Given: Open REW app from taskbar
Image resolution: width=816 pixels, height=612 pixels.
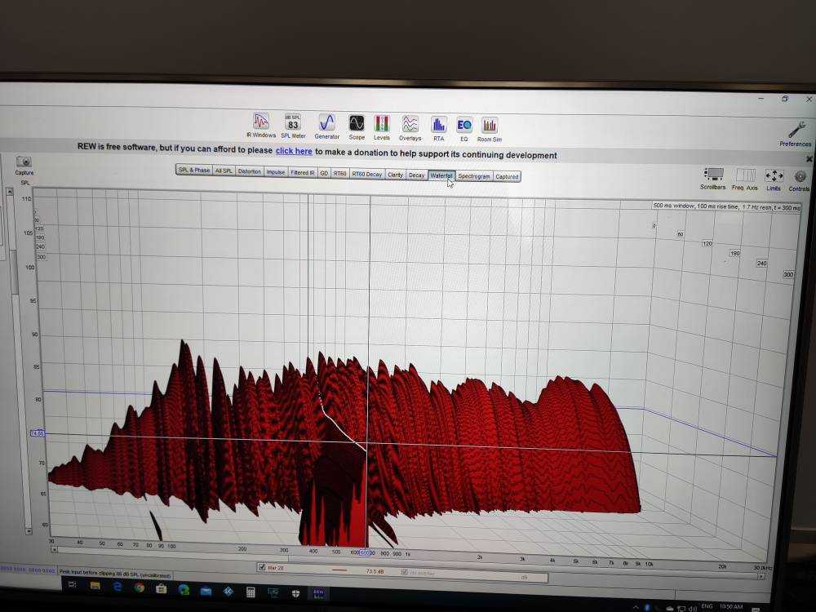Looking at the screenshot, I should click(x=318, y=593).
